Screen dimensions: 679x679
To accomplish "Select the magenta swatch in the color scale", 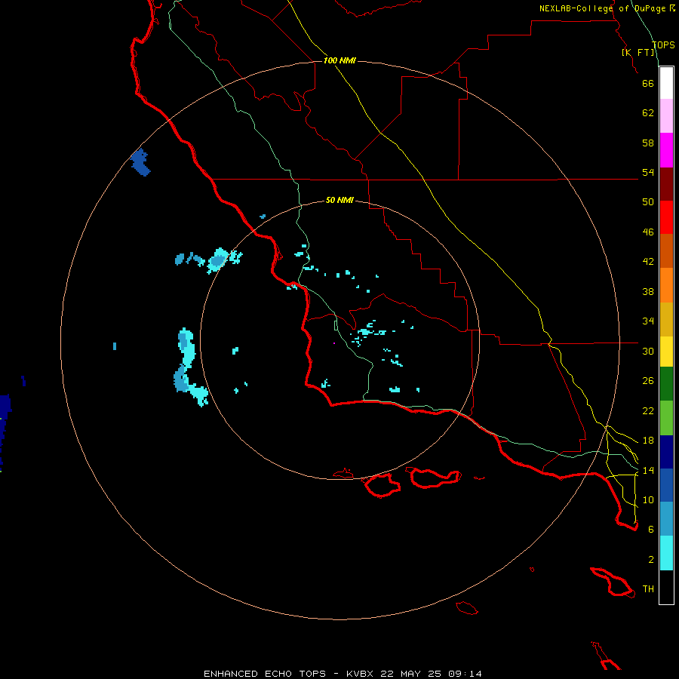I will 666,150.
